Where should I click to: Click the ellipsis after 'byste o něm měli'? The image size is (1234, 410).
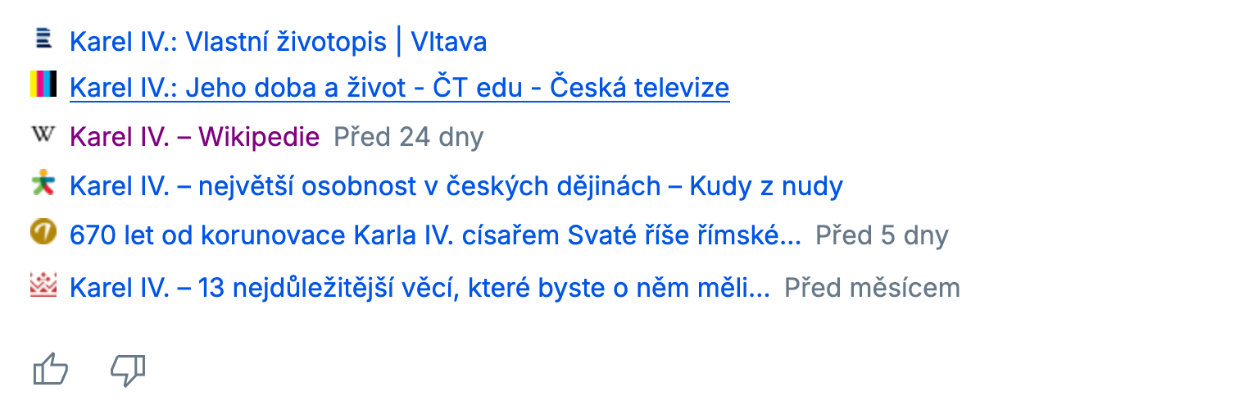(x=760, y=289)
